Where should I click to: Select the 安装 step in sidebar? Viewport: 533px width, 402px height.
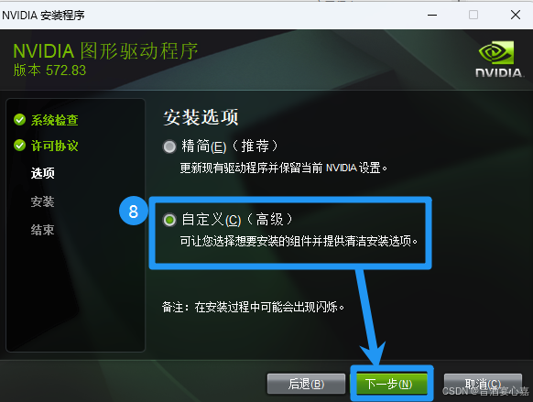click(x=42, y=201)
